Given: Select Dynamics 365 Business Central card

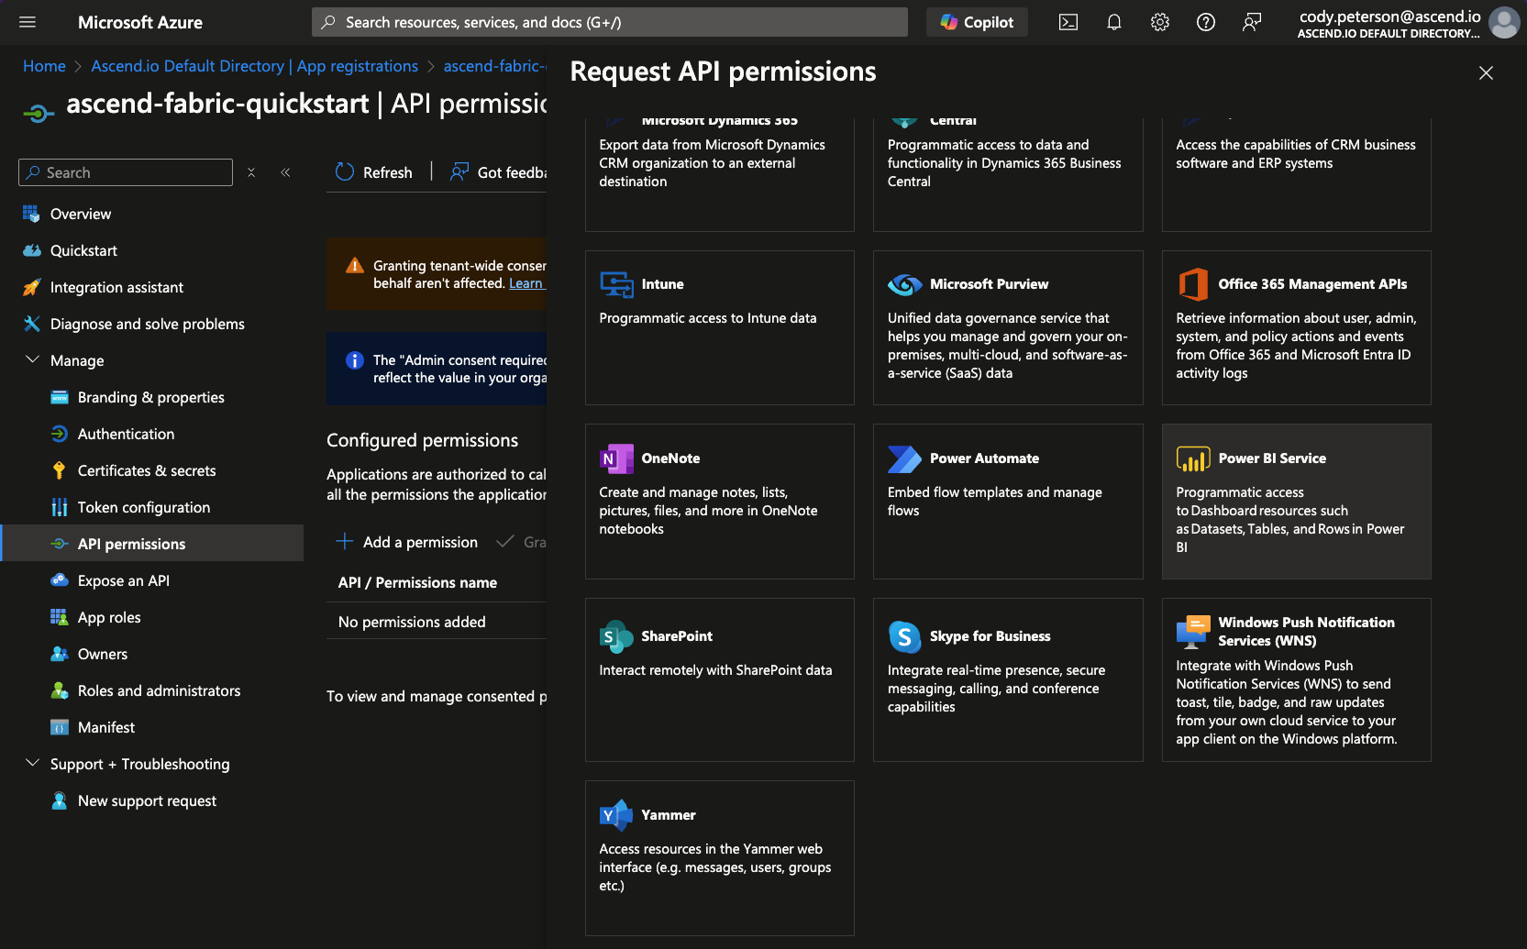Looking at the screenshot, I should point(1008,174).
